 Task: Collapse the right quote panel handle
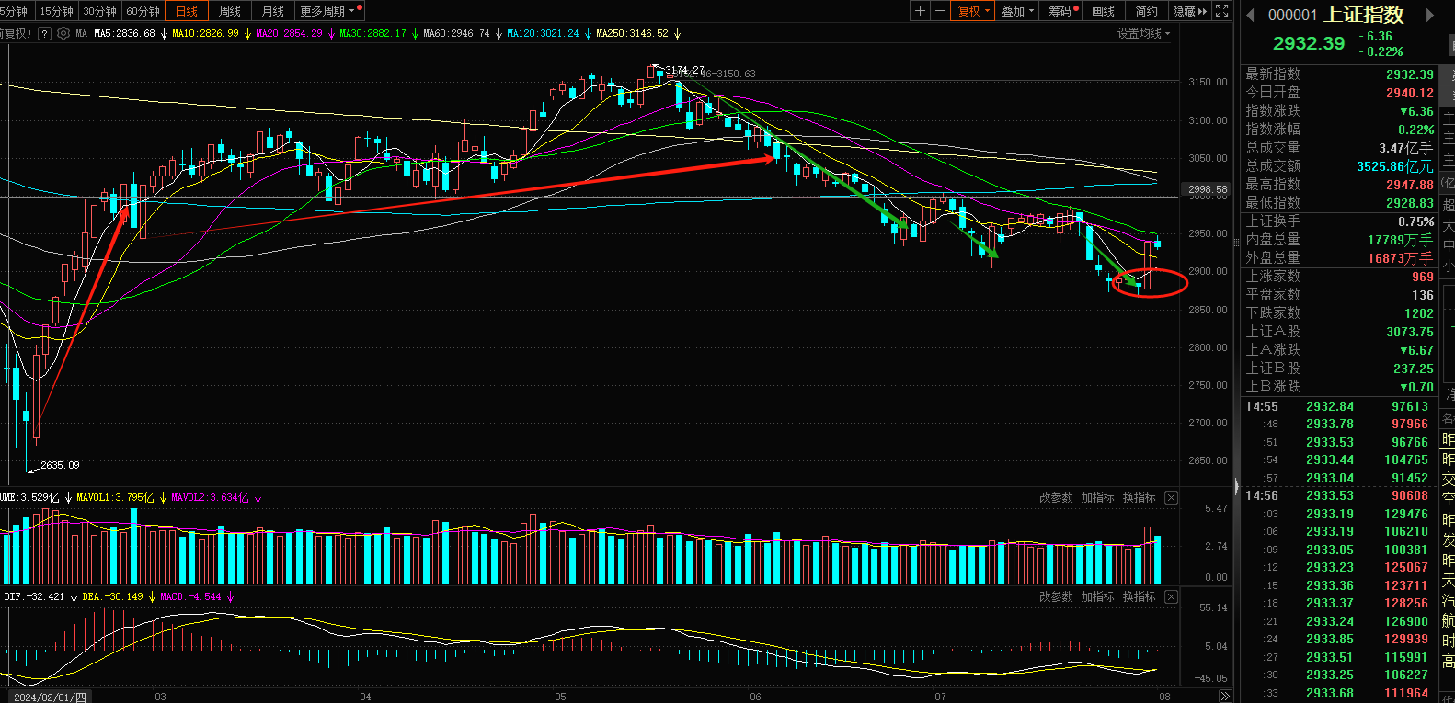point(1236,485)
